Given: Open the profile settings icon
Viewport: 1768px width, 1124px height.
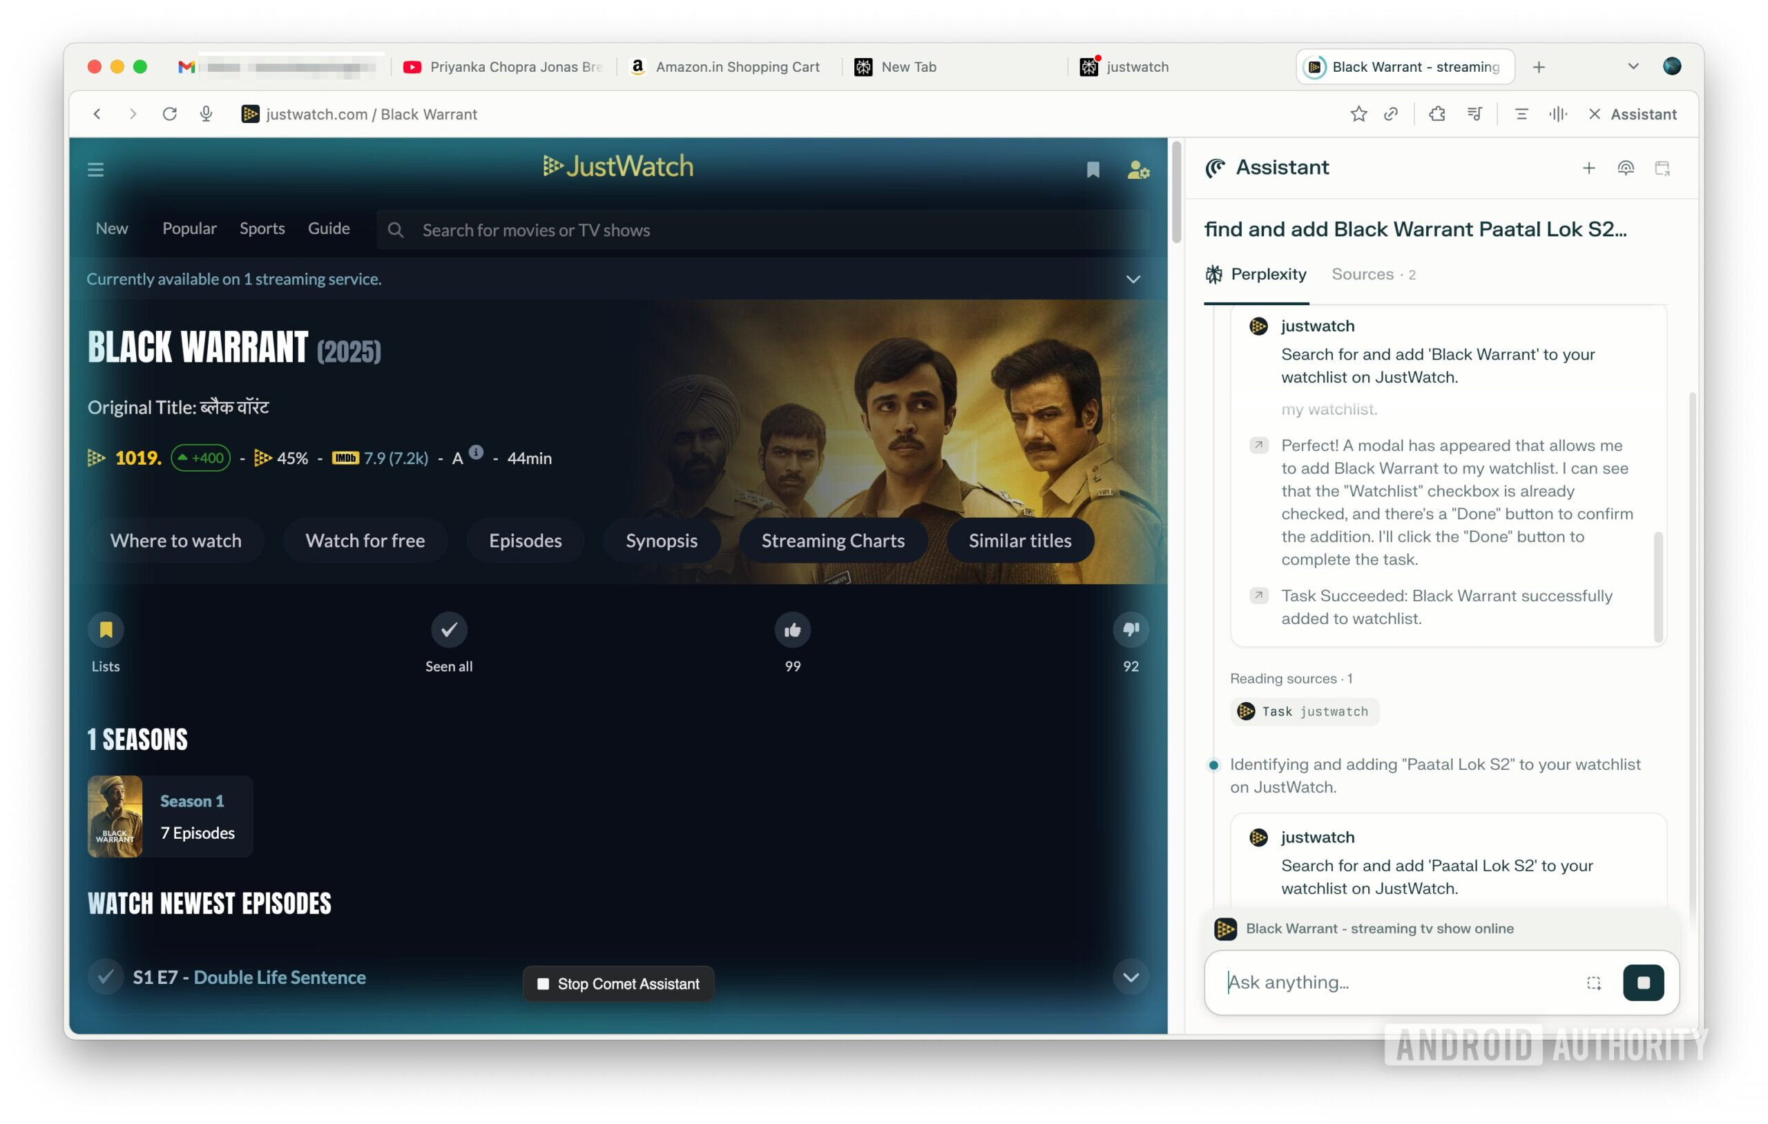Looking at the screenshot, I should tap(1137, 170).
